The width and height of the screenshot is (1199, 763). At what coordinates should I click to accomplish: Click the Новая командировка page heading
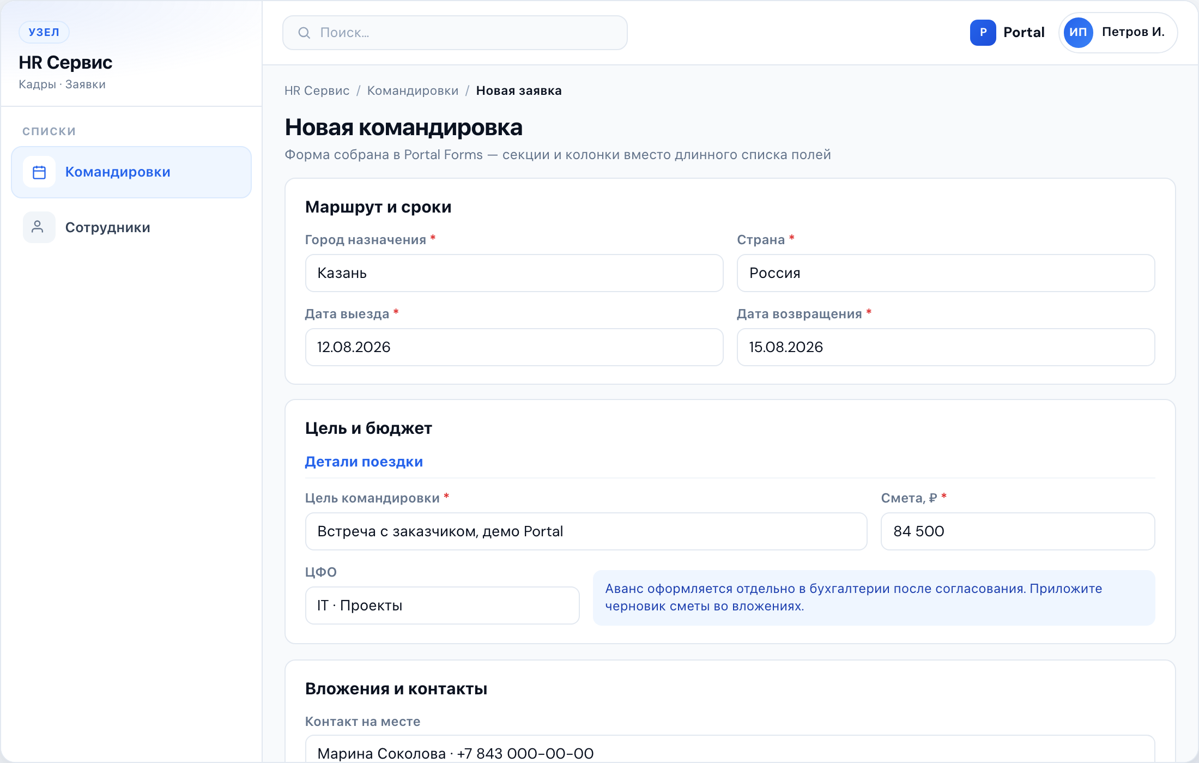pyautogui.click(x=404, y=128)
